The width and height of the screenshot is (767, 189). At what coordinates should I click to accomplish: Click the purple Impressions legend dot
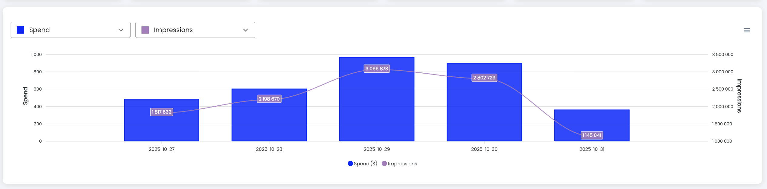(x=384, y=164)
